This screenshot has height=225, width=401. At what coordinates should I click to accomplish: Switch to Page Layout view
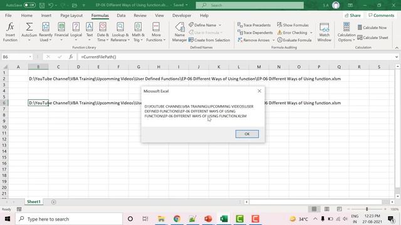tap(326, 209)
